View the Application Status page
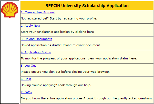The width and height of the screenshot is (154, 104). pos(36,52)
